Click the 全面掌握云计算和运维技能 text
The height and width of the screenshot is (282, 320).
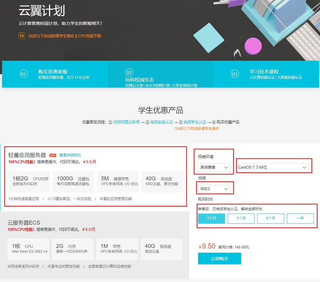110,266
